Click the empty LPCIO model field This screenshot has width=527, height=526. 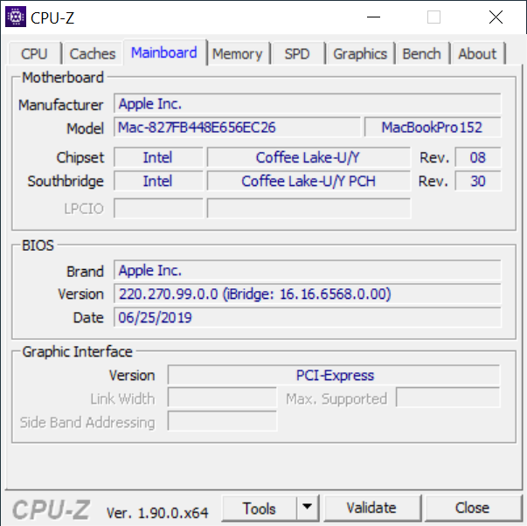(309, 208)
